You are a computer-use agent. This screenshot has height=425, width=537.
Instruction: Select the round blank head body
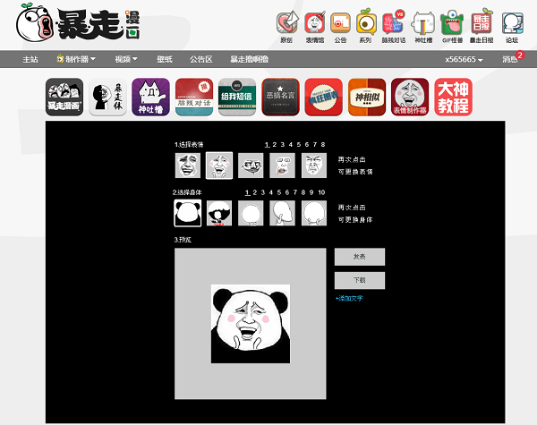(x=251, y=213)
